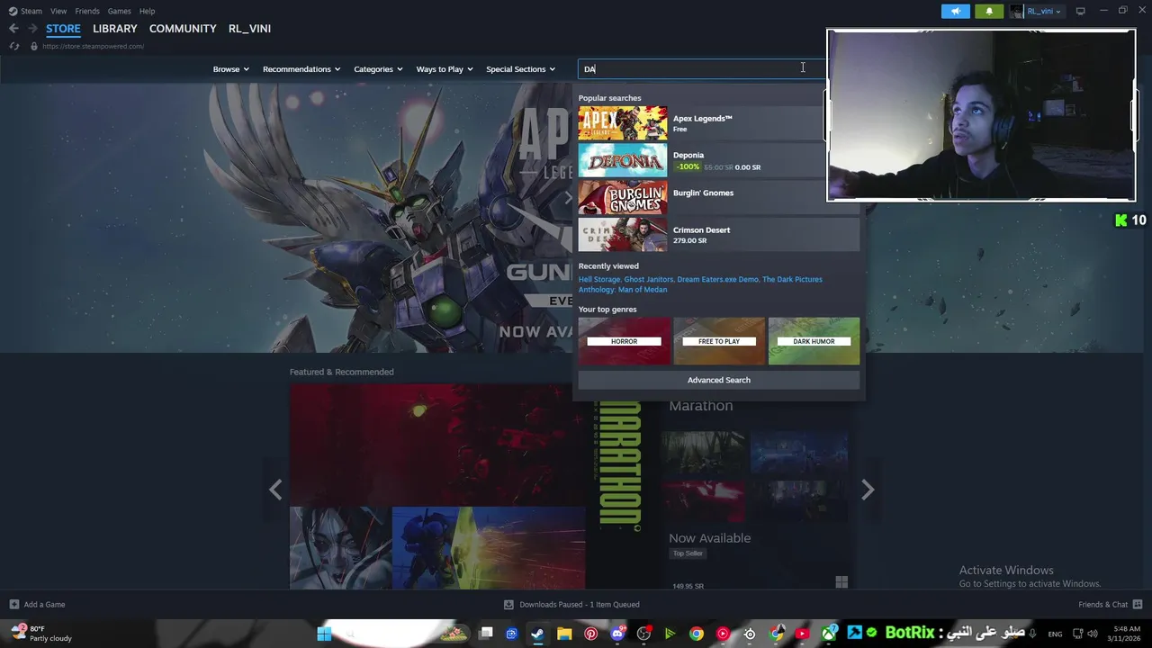Open the Help menu
The height and width of the screenshot is (648, 1152).
tap(148, 11)
